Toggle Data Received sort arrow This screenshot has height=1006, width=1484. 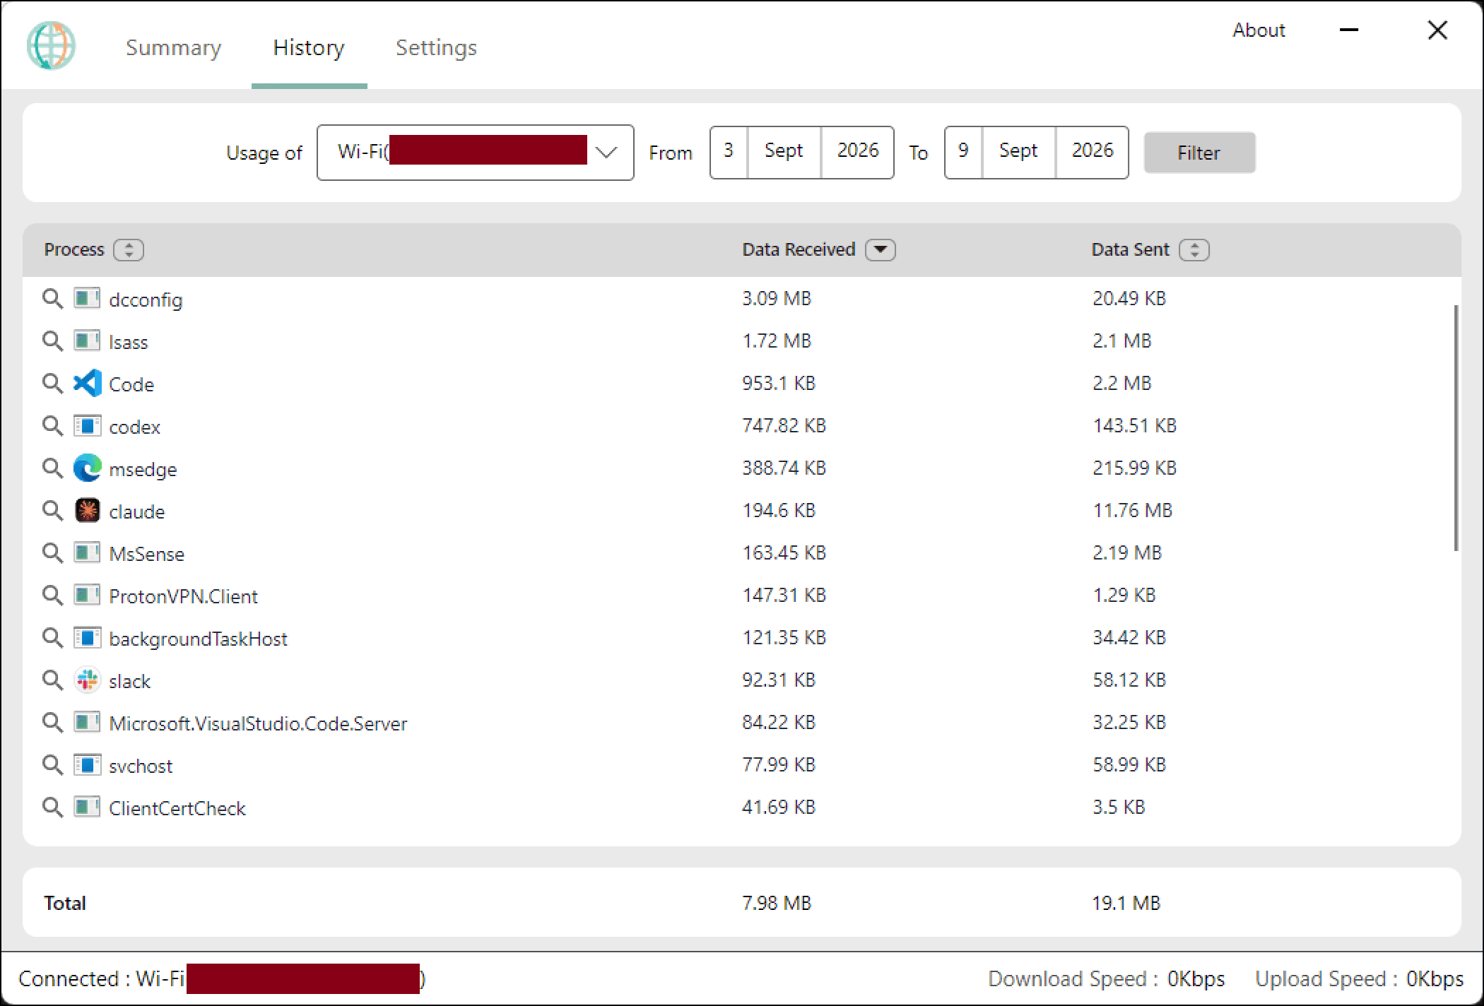tap(881, 250)
